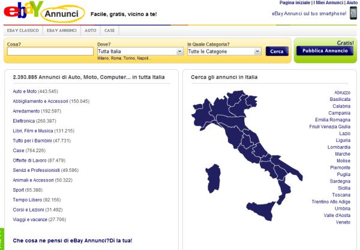Open the Dove location dropdown
The width and height of the screenshot is (360, 250).
pyautogui.click(x=140, y=51)
